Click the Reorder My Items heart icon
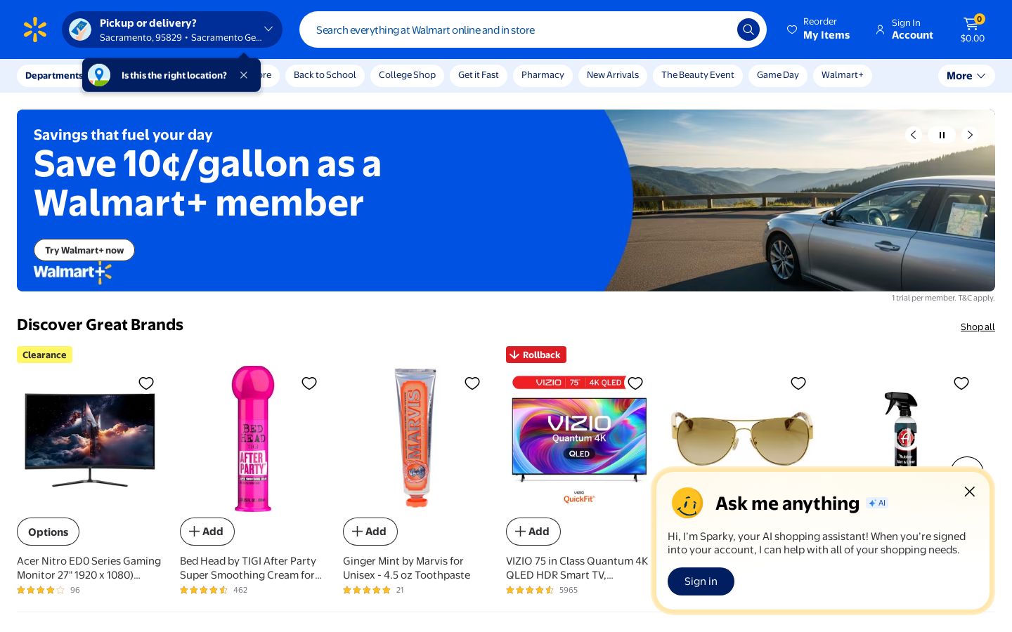This screenshot has width=1012, height=632. point(792,29)
